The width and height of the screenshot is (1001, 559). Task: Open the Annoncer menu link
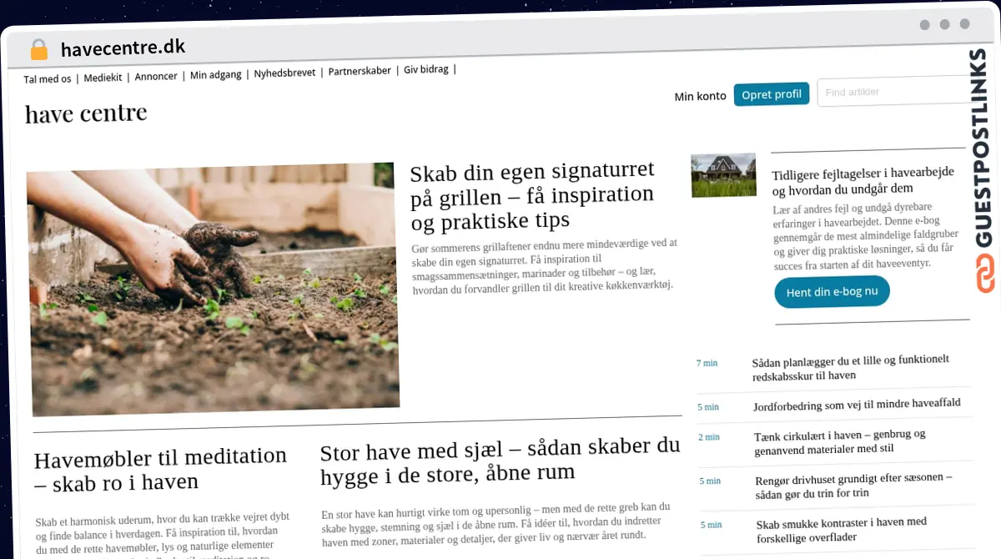(156, 76)
